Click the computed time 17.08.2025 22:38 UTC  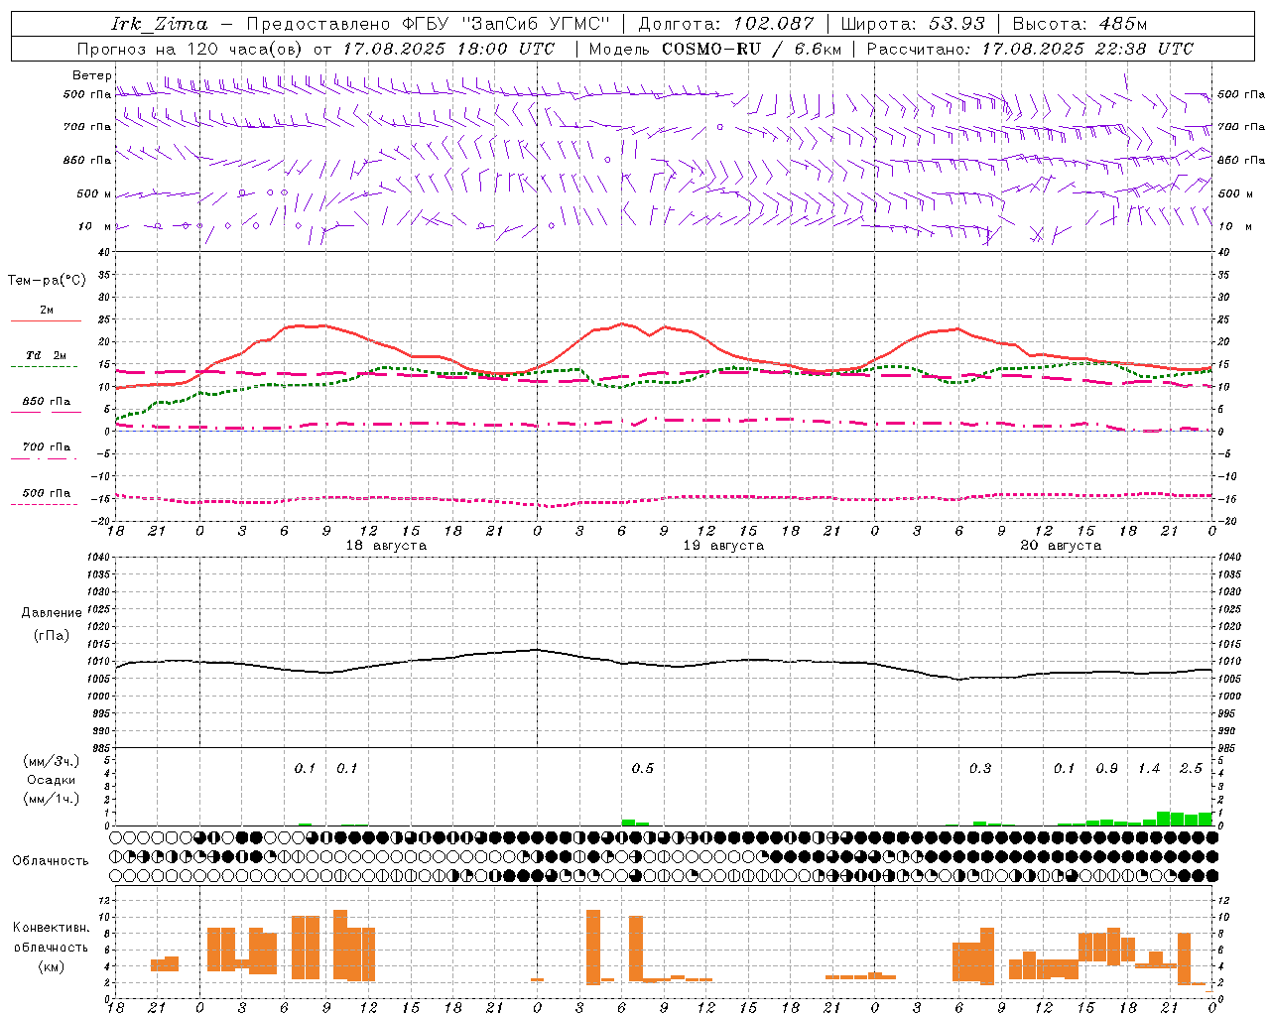coord(1087,49)
